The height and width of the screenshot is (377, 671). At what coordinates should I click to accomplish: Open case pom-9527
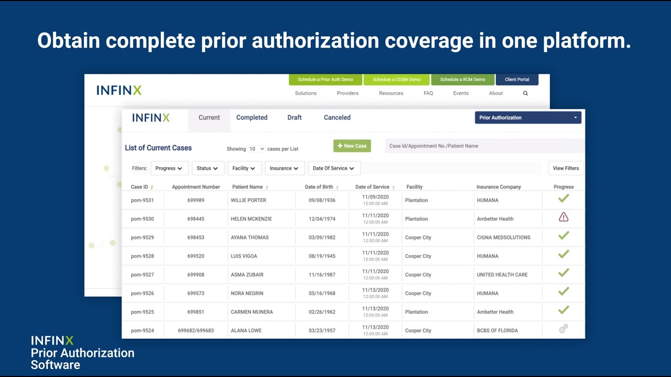coord(143,274)
